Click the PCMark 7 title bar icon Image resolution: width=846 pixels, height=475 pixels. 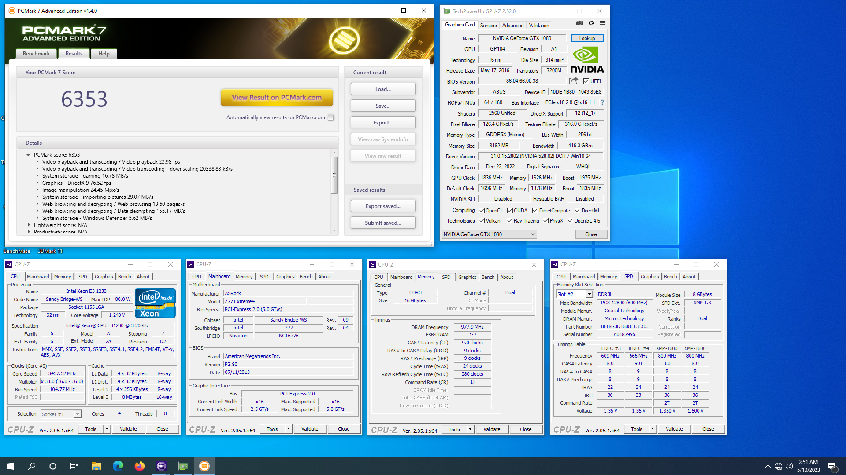(11, 11)
